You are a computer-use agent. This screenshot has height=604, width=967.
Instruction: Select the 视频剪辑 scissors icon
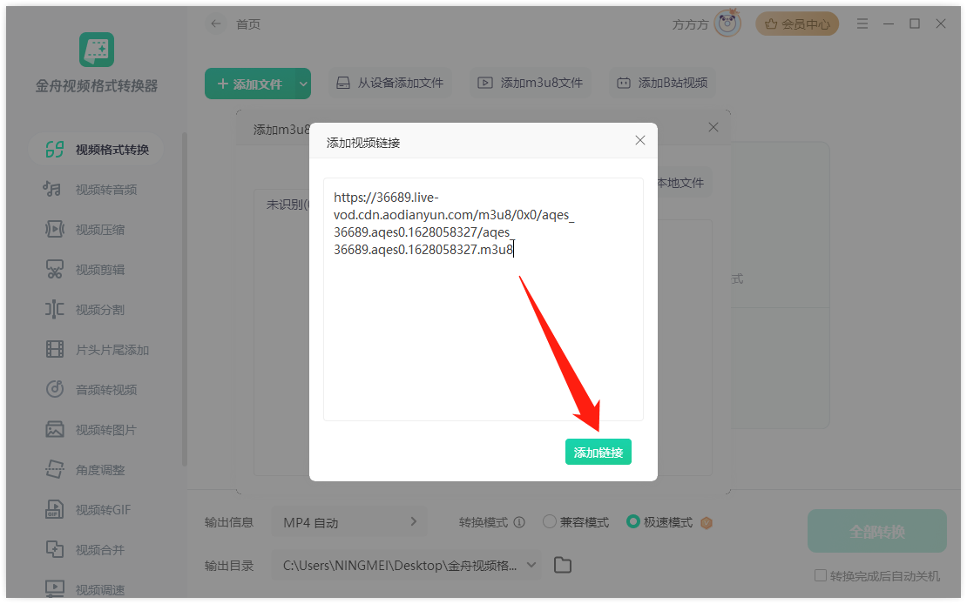pos(54,269)
